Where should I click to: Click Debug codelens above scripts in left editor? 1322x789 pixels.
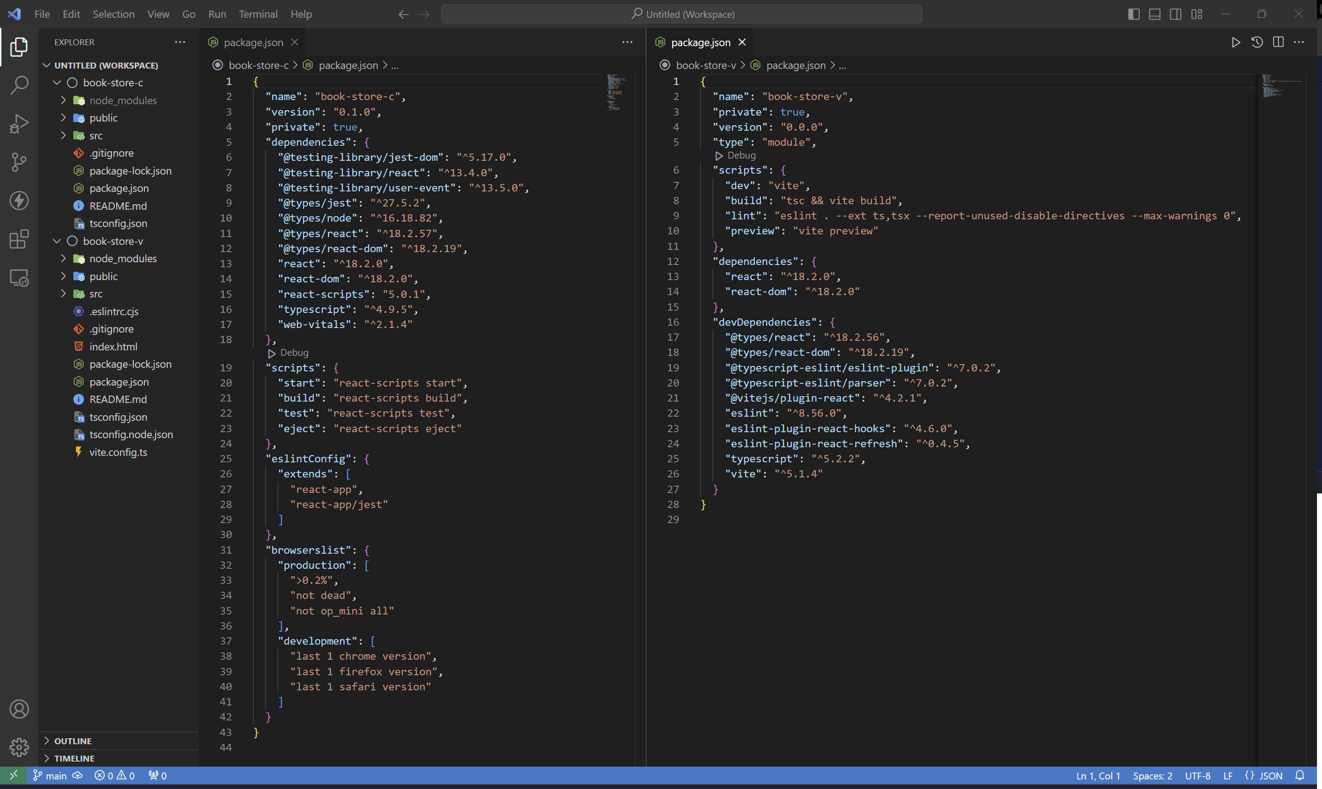click(288, 353)
